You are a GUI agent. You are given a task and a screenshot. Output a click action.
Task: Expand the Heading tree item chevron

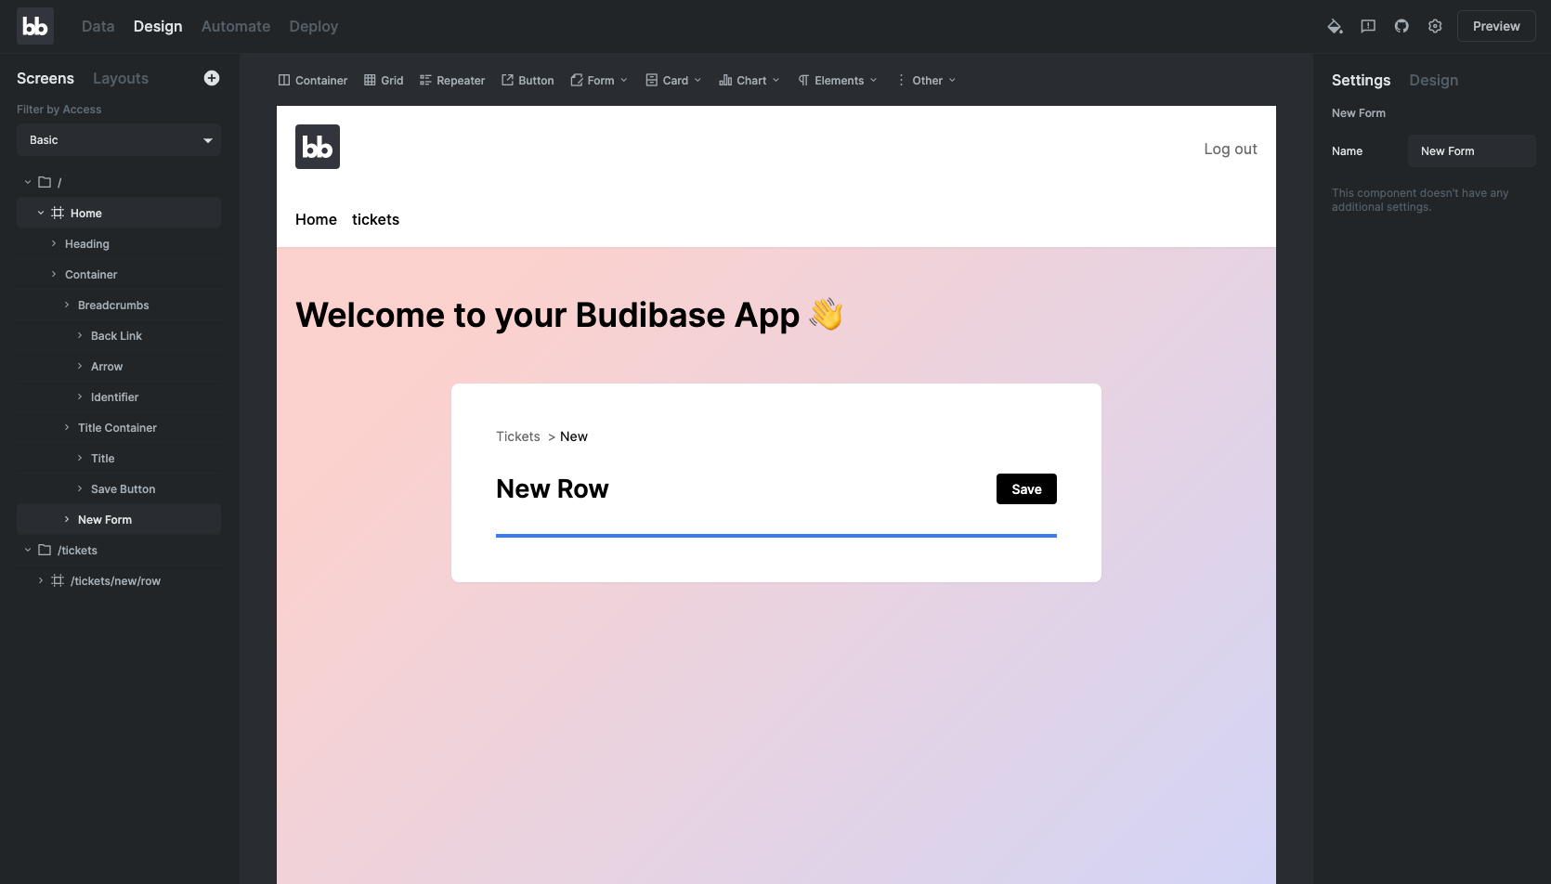coord(54,243)
